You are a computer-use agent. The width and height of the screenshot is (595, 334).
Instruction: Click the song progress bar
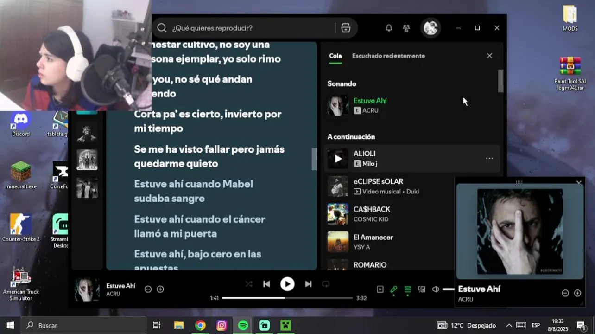coord(287,298)
